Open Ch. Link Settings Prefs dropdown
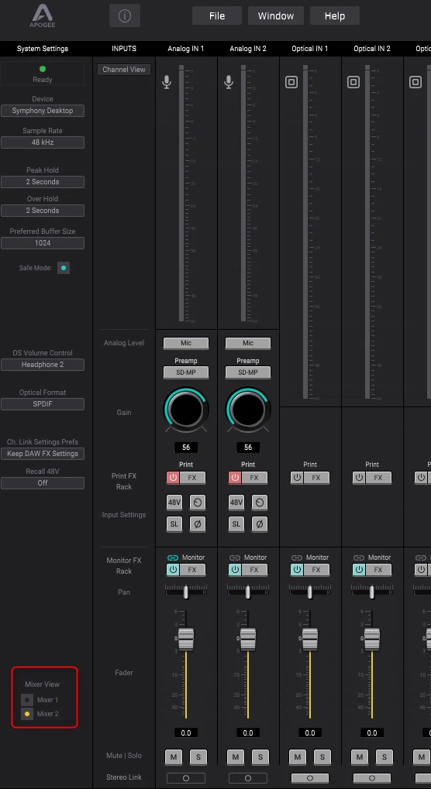Screen dimensions: 431x789 43,454
